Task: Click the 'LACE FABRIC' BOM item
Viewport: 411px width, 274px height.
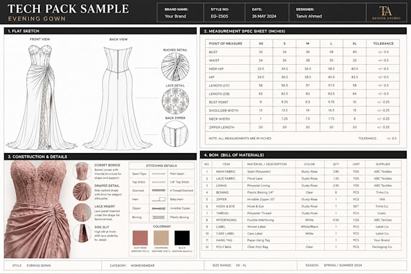Action: point(225,178)
